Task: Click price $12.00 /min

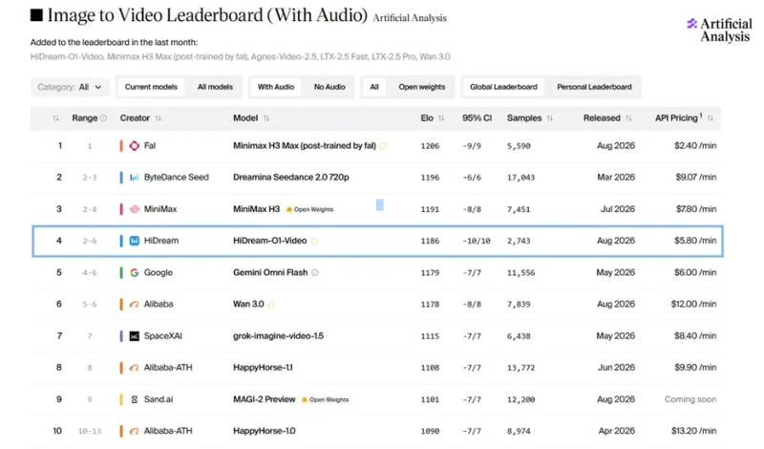Action: click(694, 304)
